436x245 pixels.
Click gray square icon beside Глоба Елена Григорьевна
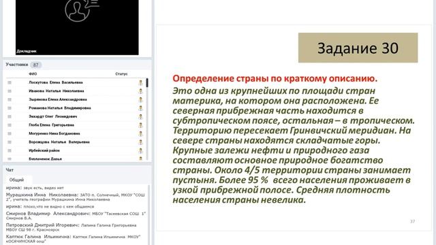(x=10, y=125)
